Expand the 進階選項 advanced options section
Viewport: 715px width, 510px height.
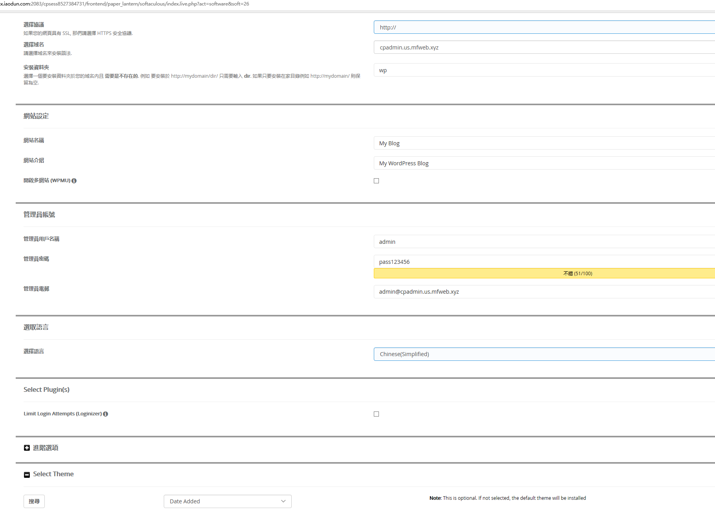pyautogui.click(x=46, y=448)
